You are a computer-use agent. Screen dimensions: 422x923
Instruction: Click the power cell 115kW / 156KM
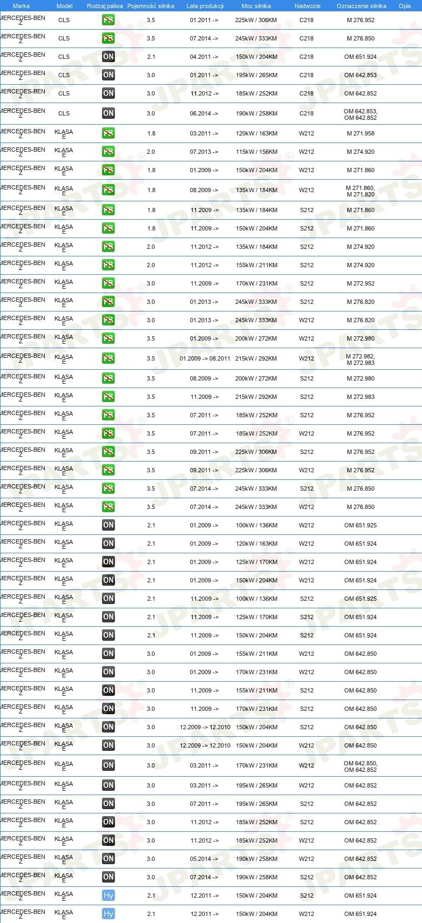click(256, 152)
